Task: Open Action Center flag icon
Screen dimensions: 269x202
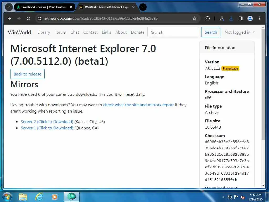Action: click(236, 197)
